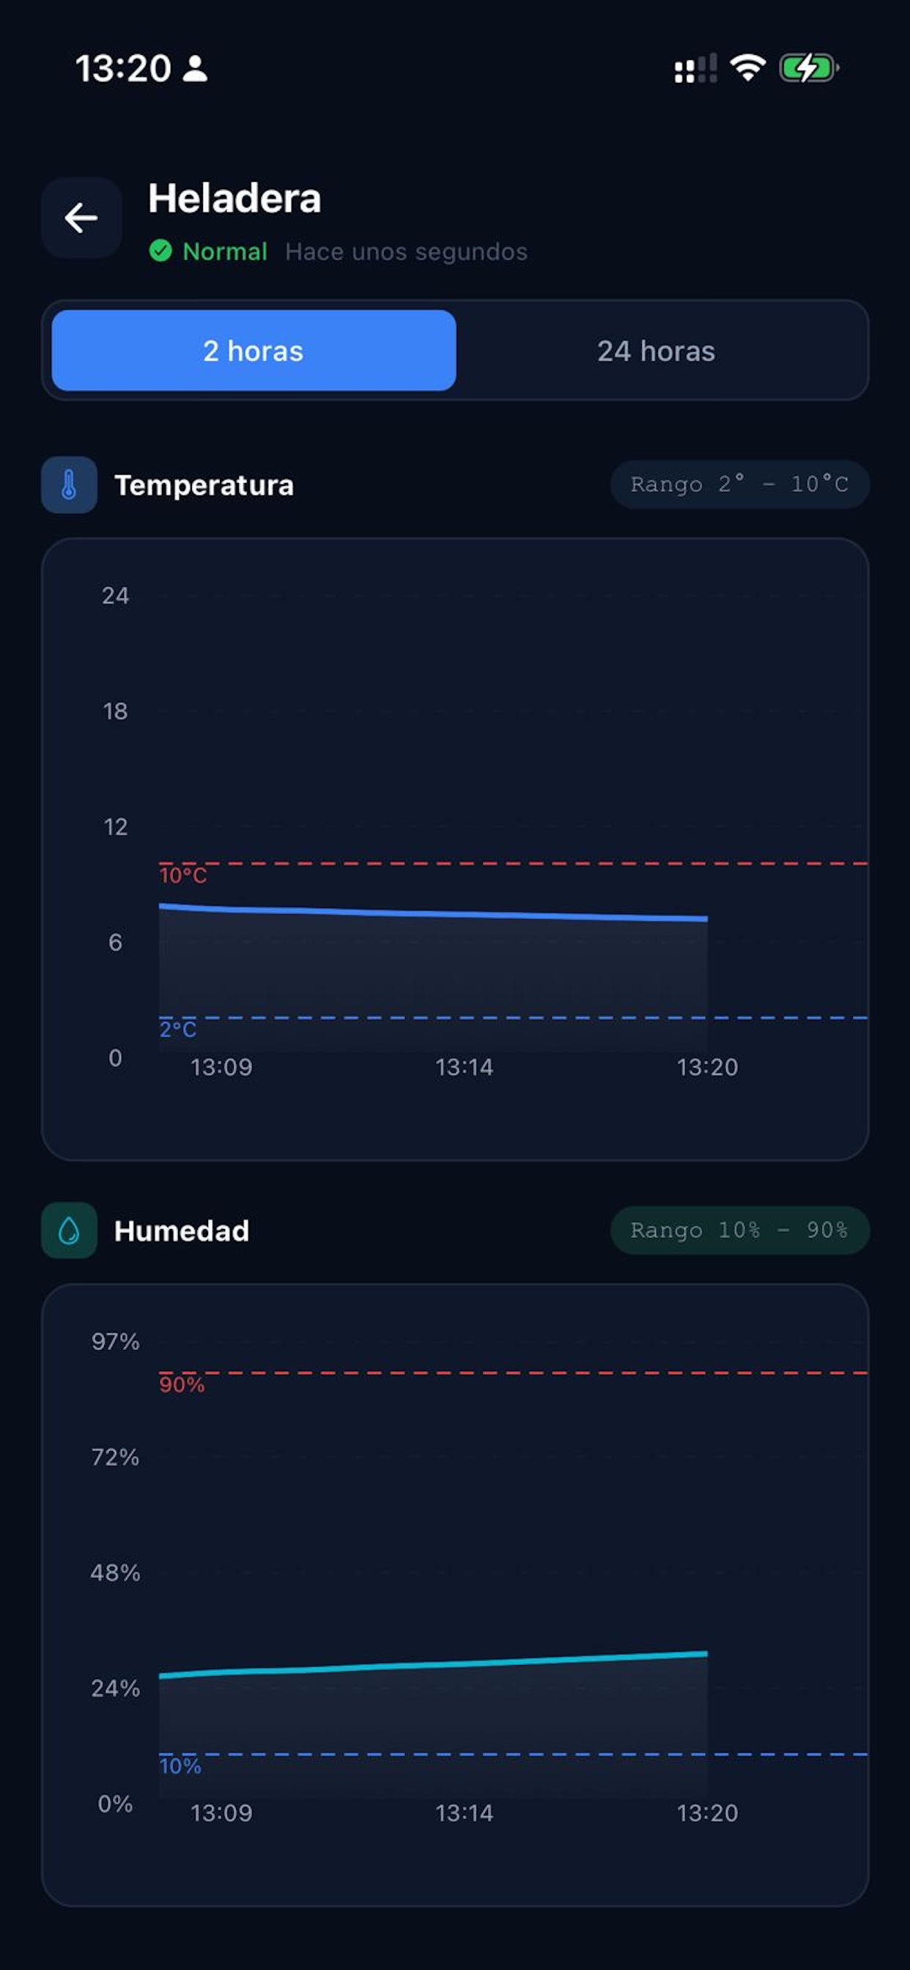Tap the back arrow button
Screen dimensions: 910x1970
coord(81,218)
